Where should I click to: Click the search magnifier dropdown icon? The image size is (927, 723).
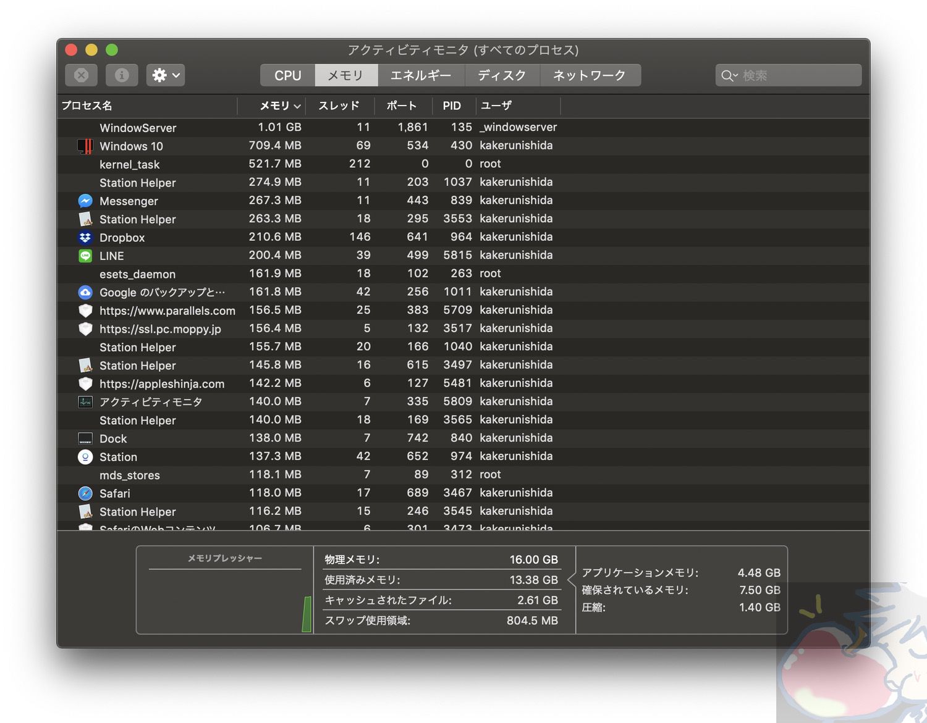click(729, 75)
